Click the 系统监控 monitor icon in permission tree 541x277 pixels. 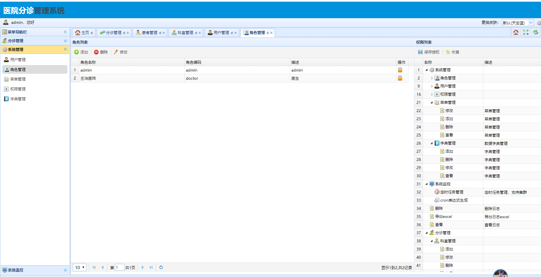(432, 184)
